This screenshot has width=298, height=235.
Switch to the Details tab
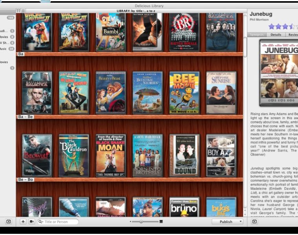click(276, 35)
